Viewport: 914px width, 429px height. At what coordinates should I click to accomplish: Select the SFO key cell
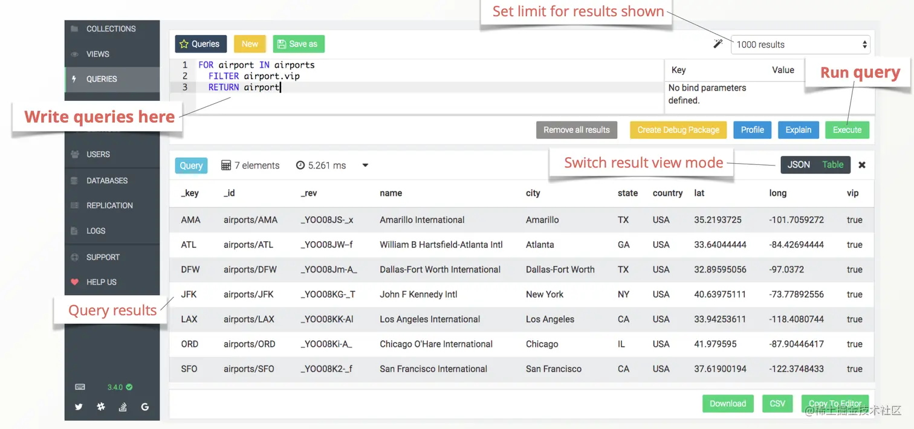pyautogui.click(x=189, y=369)
